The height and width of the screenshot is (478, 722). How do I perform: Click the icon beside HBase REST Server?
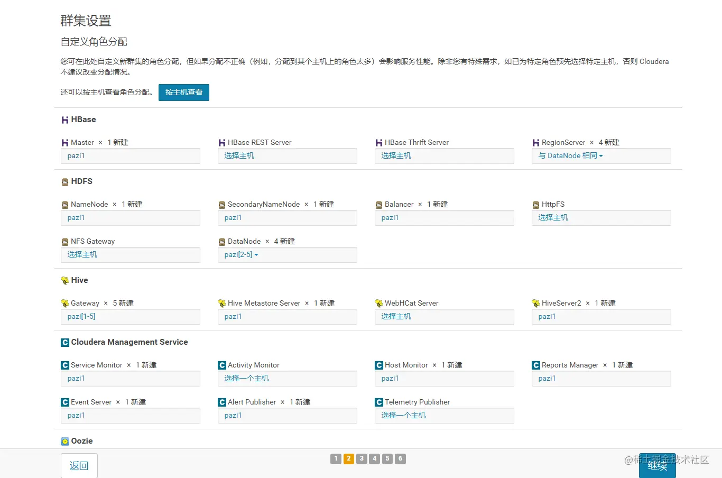click(222, 143)
